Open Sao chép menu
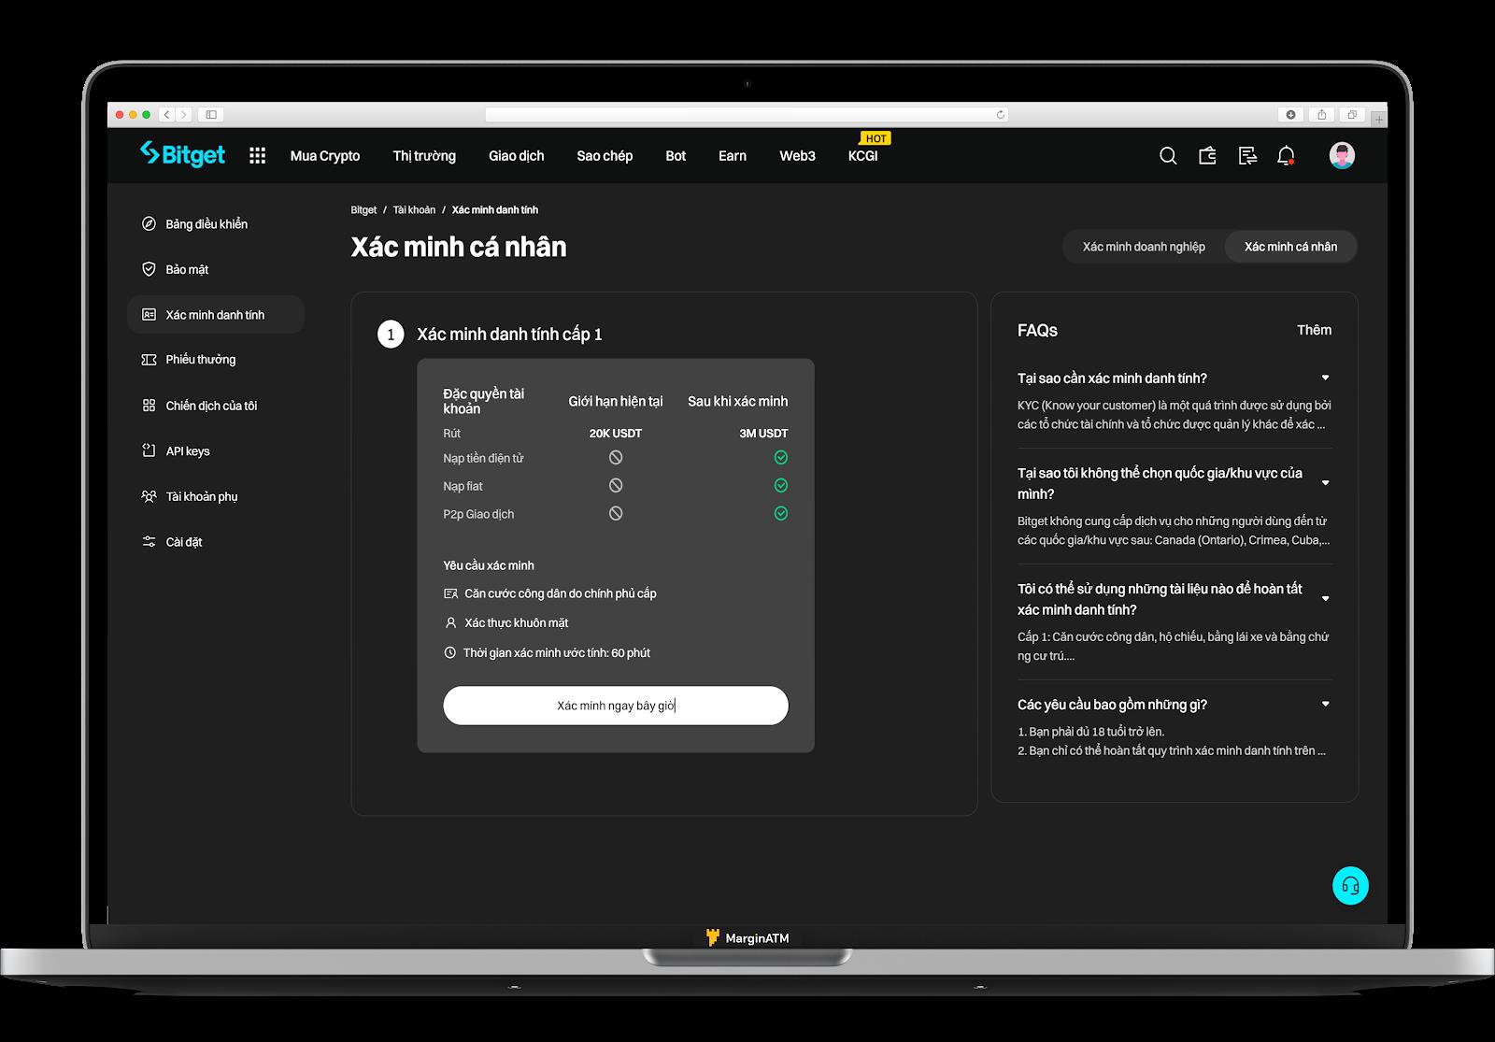The height and width of the screenshot is (1042, 1495). coord(605,156)
